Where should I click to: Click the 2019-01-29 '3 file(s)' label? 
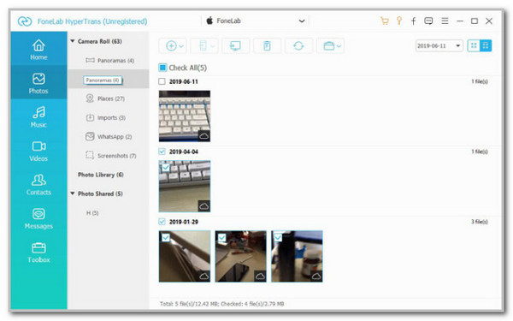480,222
